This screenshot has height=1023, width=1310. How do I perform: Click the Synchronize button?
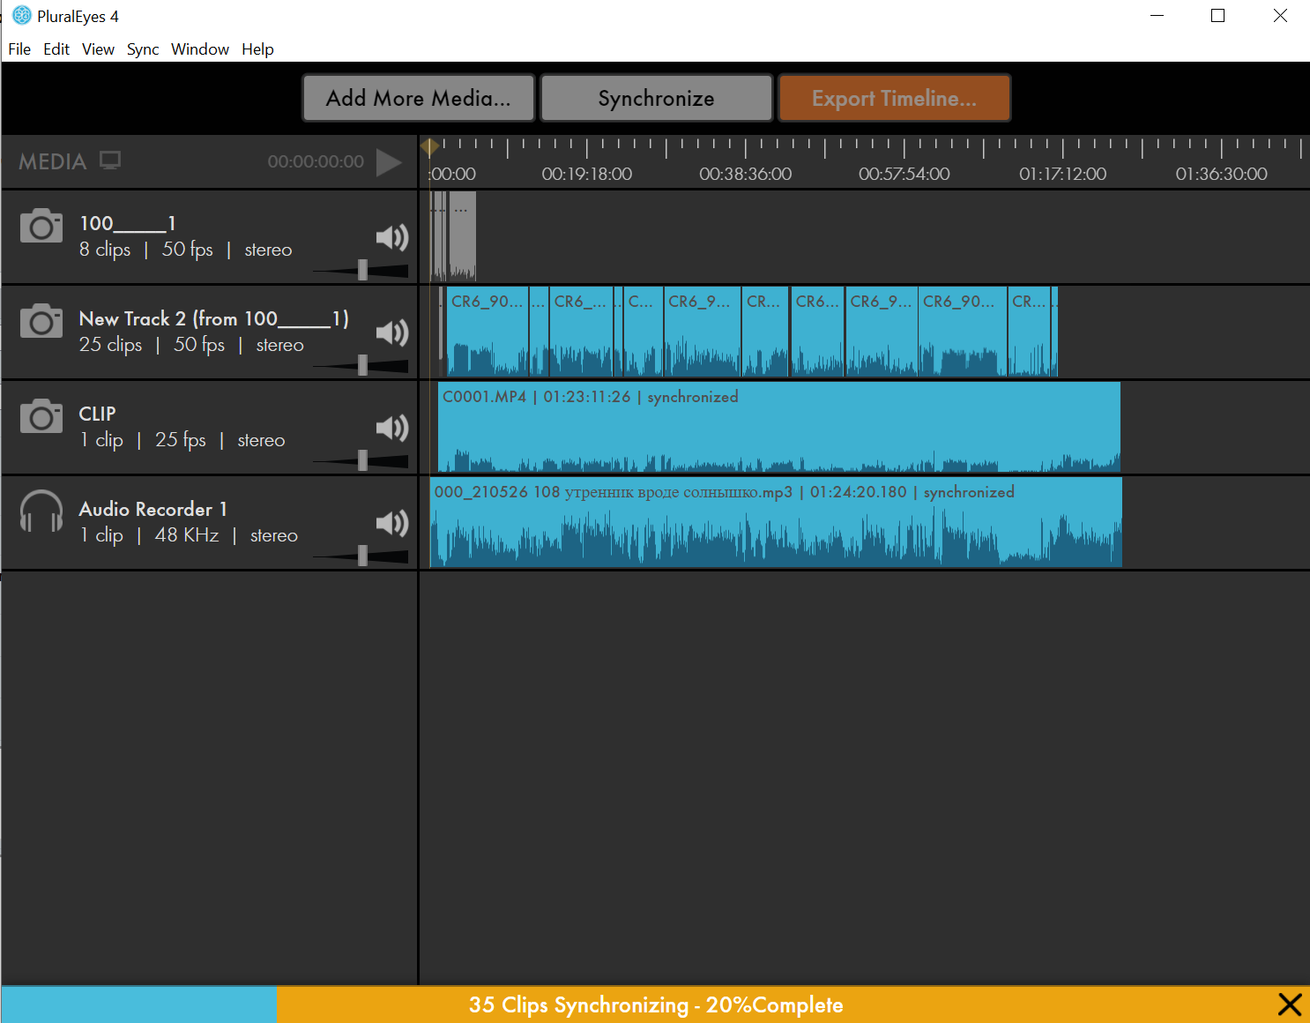656,98
